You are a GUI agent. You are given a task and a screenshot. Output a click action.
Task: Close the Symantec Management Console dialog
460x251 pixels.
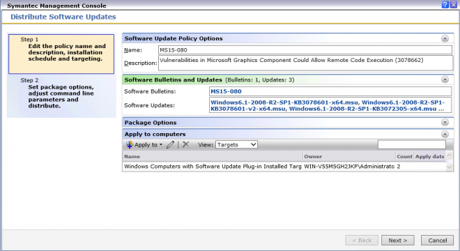tap(454, 4)
